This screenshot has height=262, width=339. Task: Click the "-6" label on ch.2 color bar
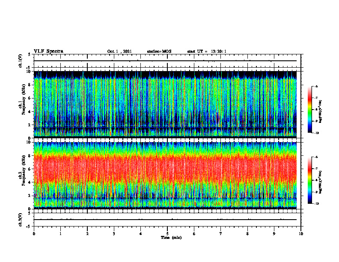click(316, 157)
